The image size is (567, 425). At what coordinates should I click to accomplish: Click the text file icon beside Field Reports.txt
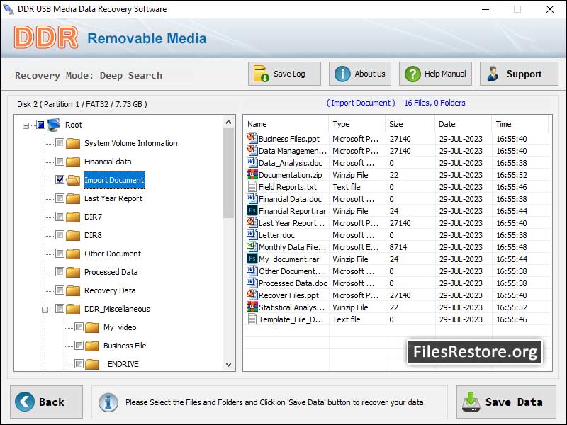[x=250, y=188]
